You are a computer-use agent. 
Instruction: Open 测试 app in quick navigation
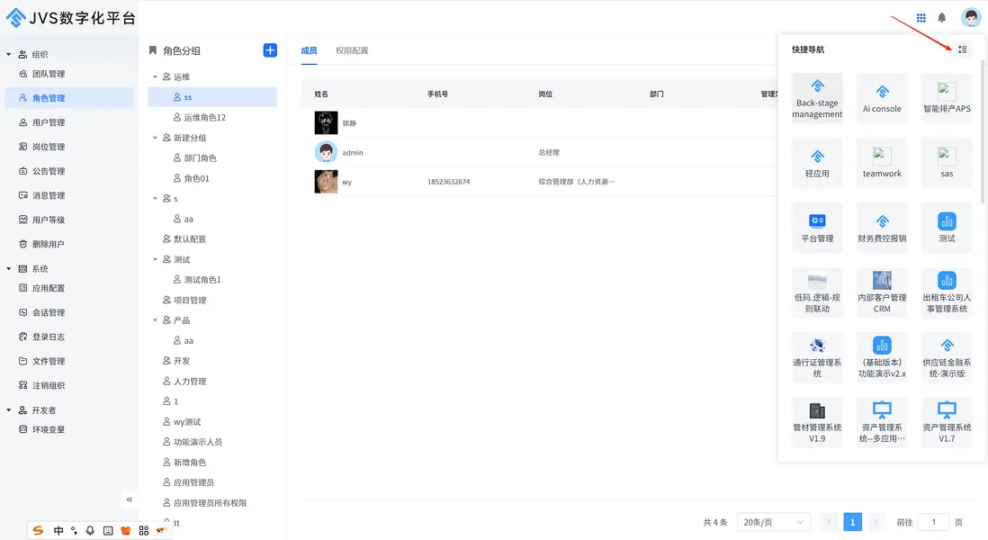[947, 228]
